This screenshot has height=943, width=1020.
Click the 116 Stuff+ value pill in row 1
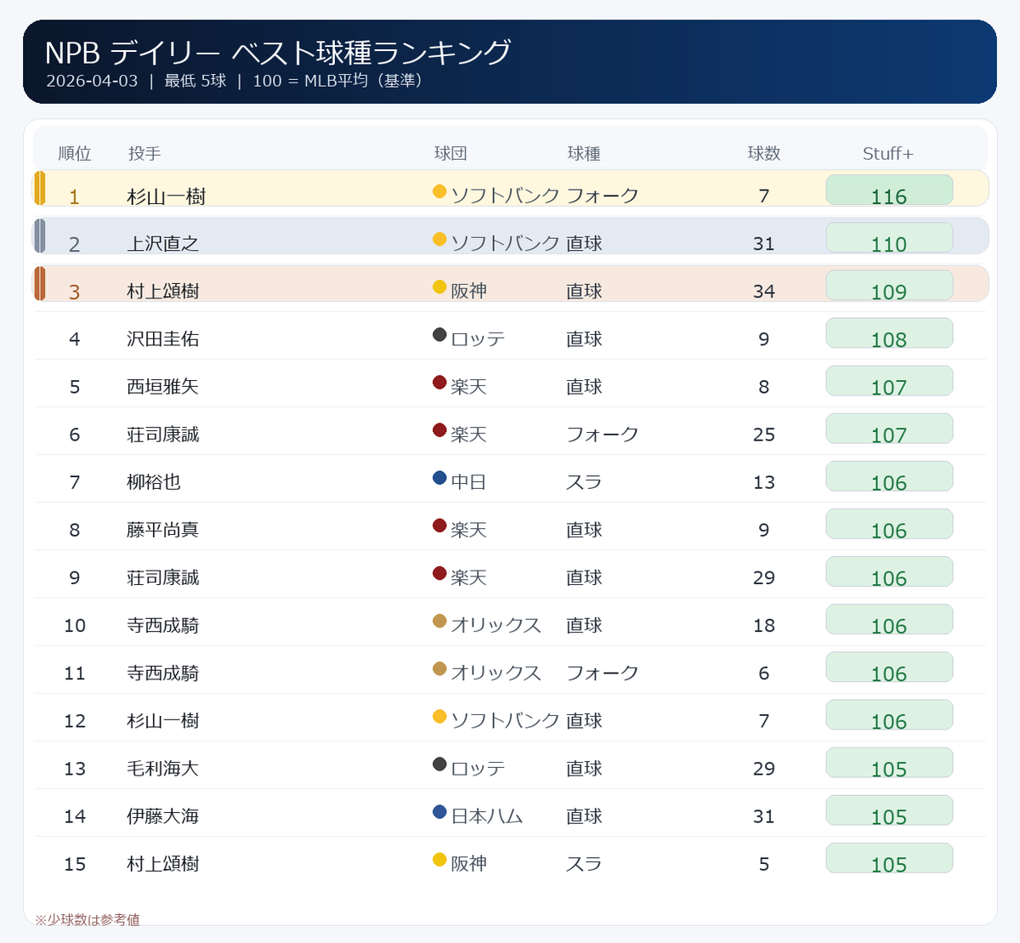pyautogui.click(x=889, y=191)
